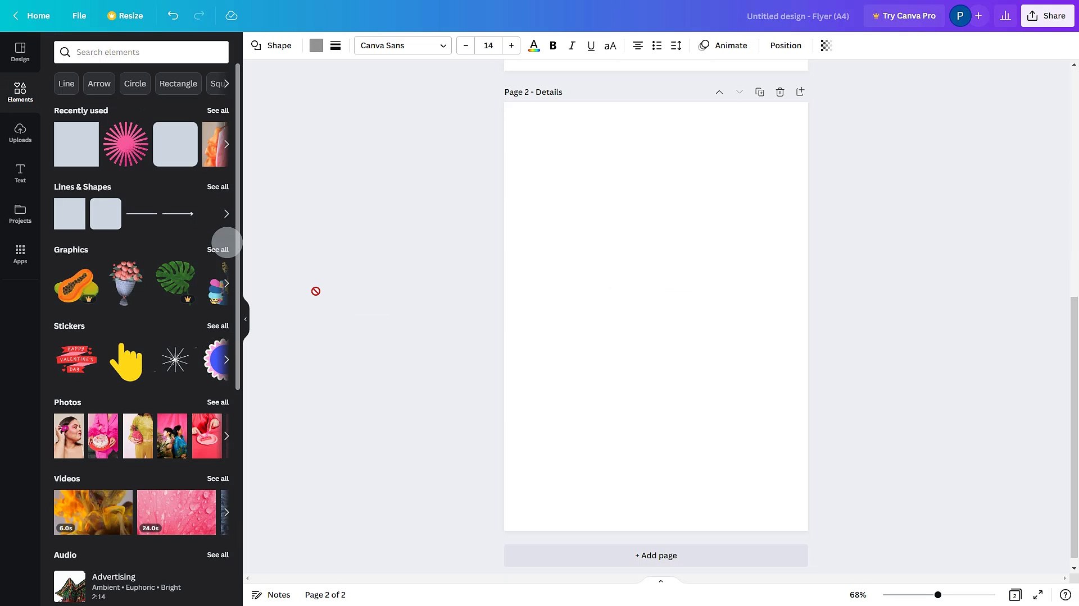Open the File menu
The width and height of the screenshot is (1079, 606).
coord(79,16)
